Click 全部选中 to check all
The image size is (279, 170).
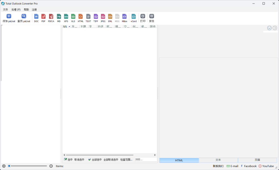point(95,159)
